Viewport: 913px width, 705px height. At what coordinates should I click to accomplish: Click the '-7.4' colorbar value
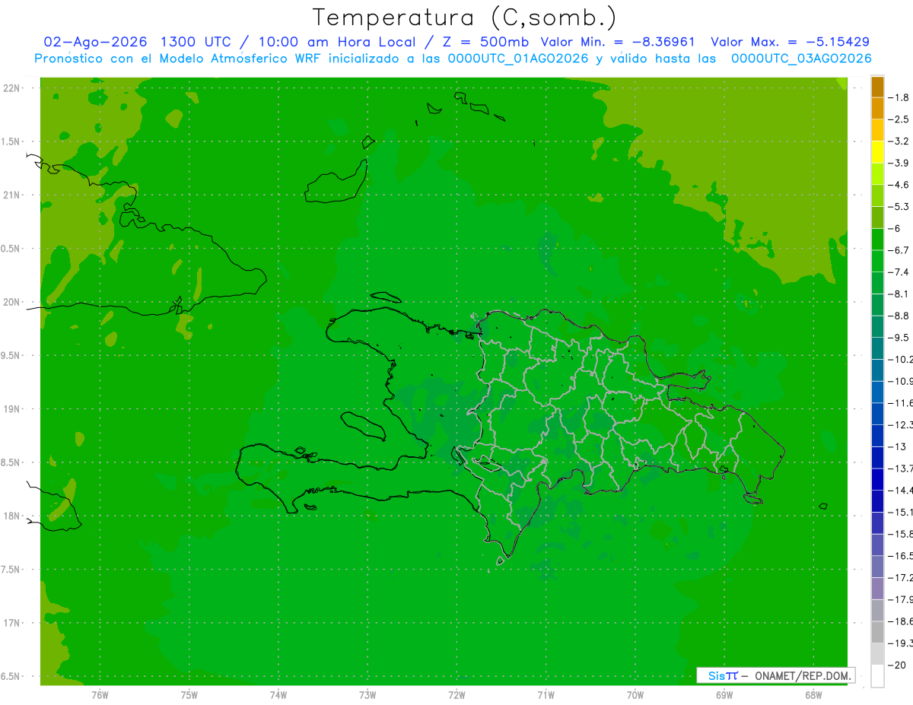[899, 272]
